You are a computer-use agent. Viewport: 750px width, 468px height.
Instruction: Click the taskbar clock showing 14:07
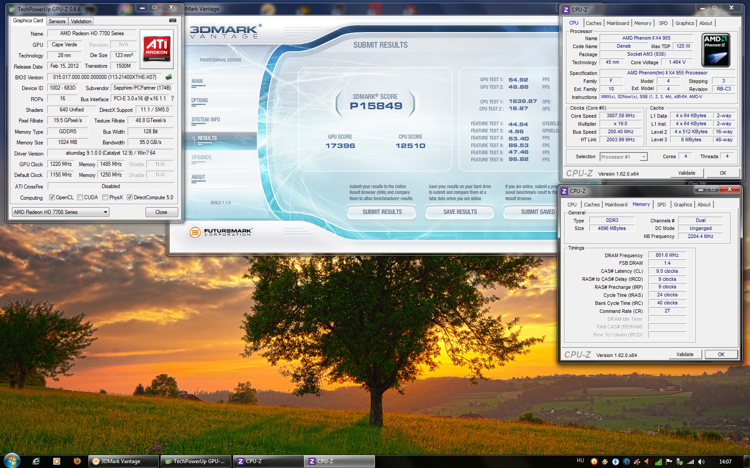pyautogui.click(x=725, y=462)
